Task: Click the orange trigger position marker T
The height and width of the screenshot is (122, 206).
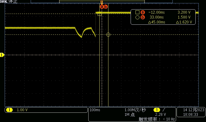Action: [x=102, y=2]
